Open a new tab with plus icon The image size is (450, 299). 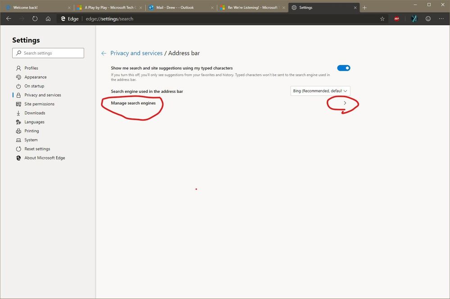pyautogui.click(x=364, y=8)
